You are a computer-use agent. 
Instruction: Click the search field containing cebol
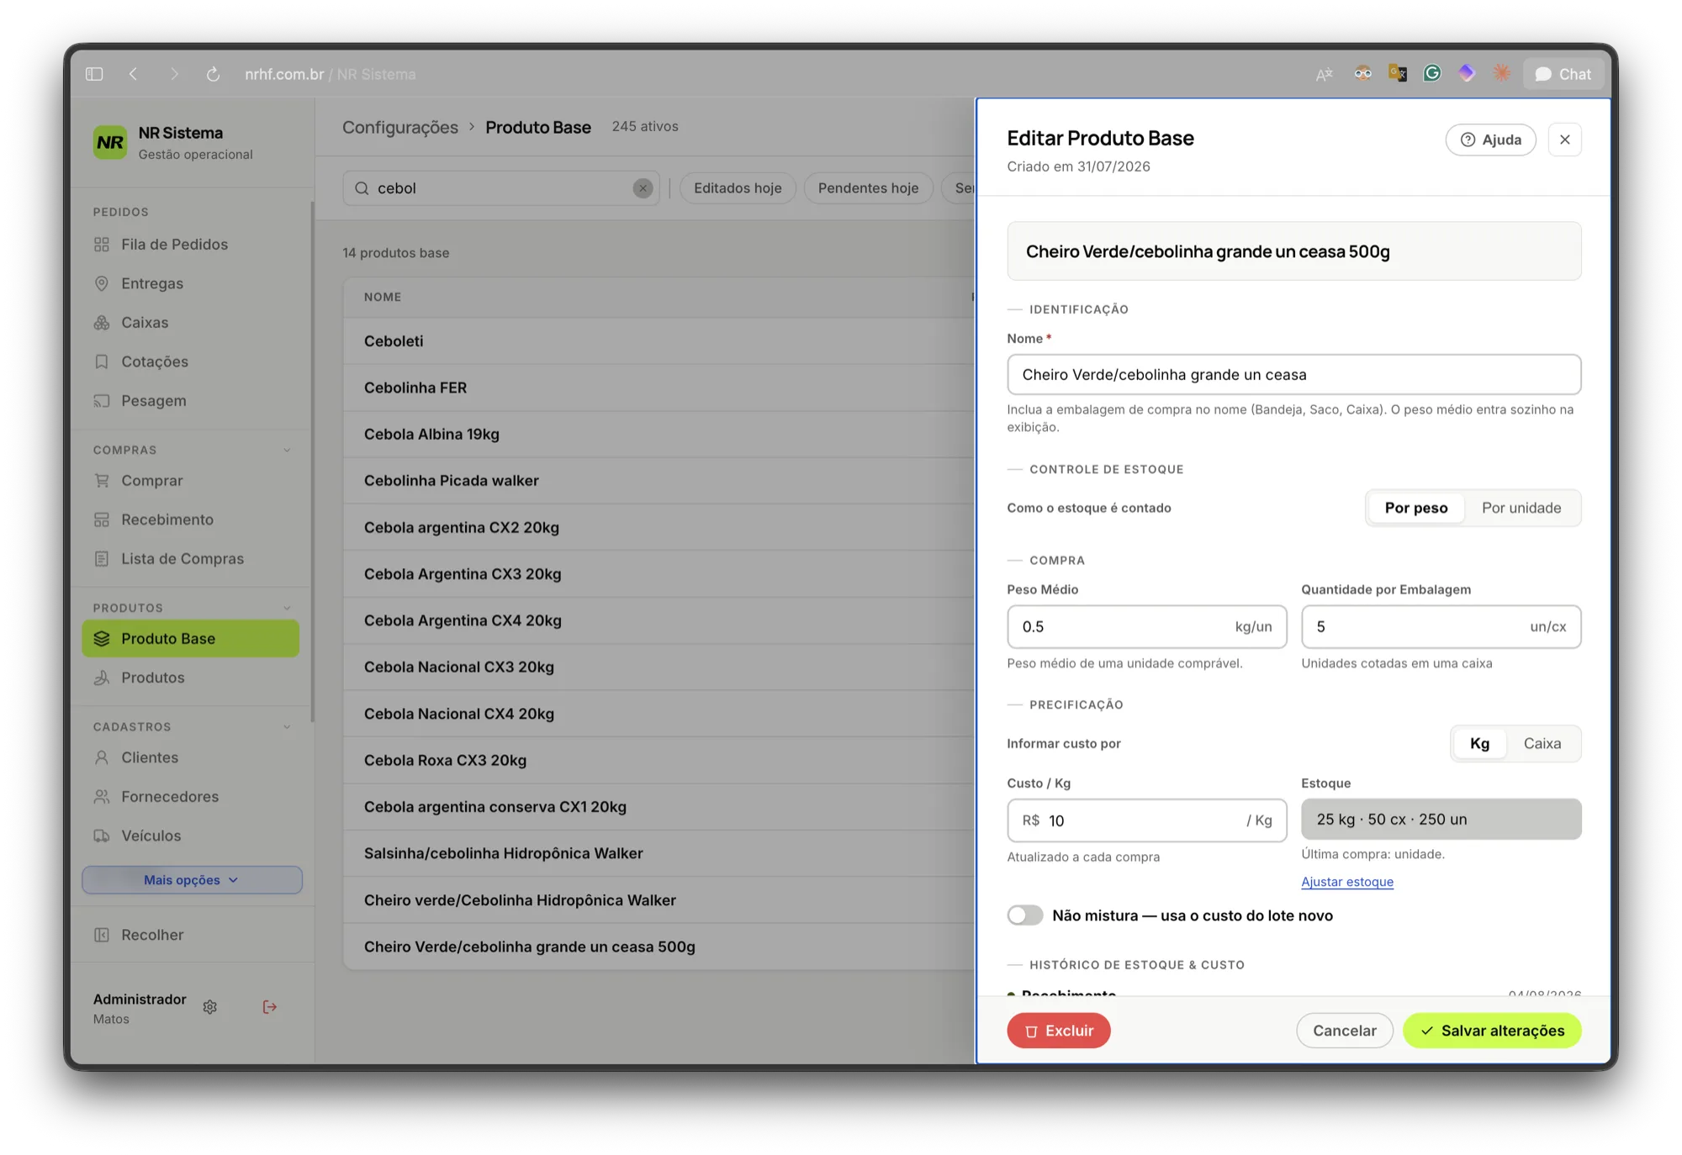pyautogui.click(x=501, y=188)
